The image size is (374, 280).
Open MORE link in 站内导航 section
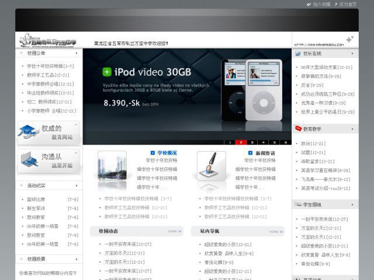point(274,232)
